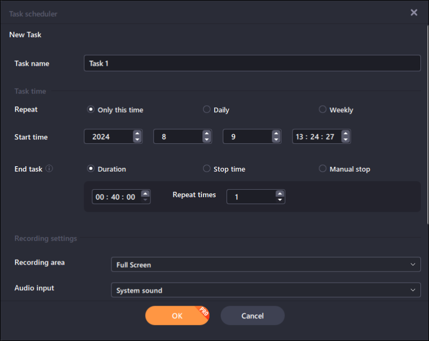Image resolution: width=429 pixels, height=341 pixels.
Task: Increase the start time clock value
Action: (x=345, y=134)
